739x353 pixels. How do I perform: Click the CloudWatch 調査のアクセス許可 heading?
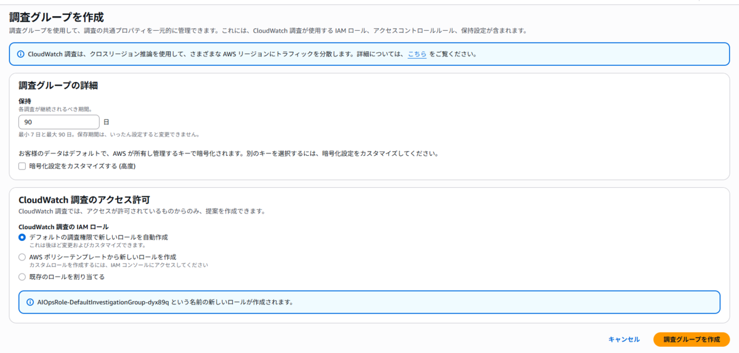tap(84, 200)
